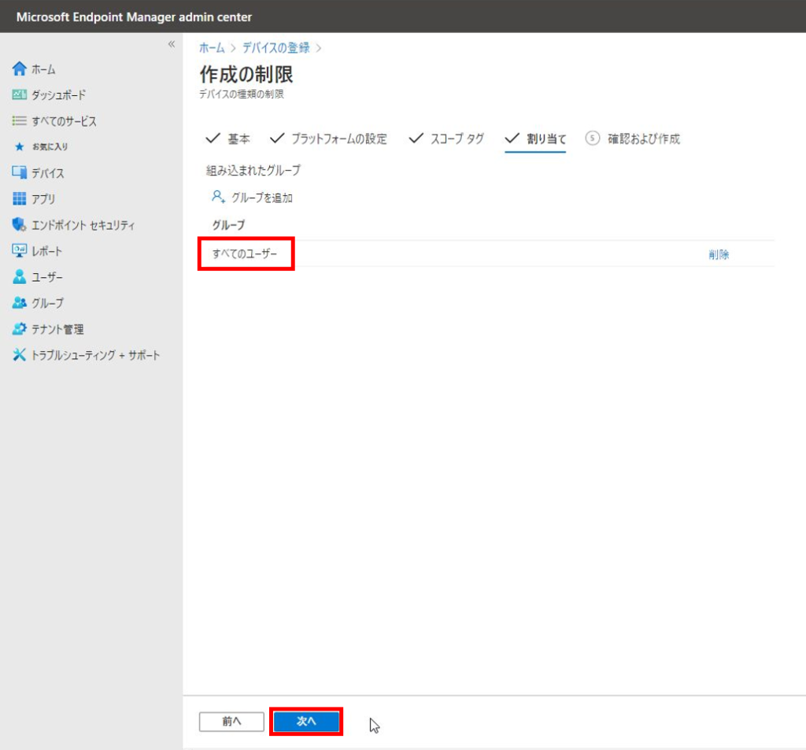Open トラブルシューティング + サポート in the sidebar
The image size is (806, 750).
[x=95, y=355]
